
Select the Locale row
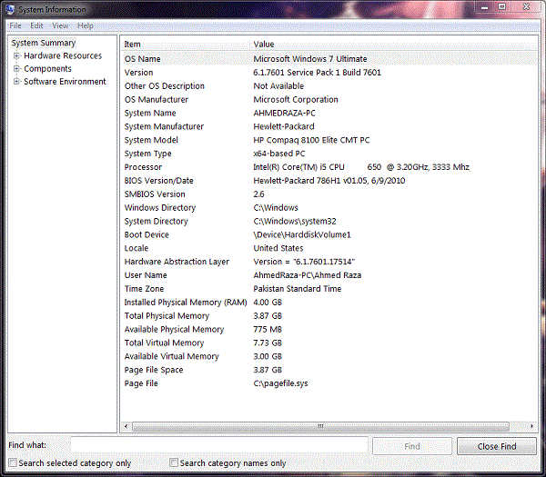[329, 248]
